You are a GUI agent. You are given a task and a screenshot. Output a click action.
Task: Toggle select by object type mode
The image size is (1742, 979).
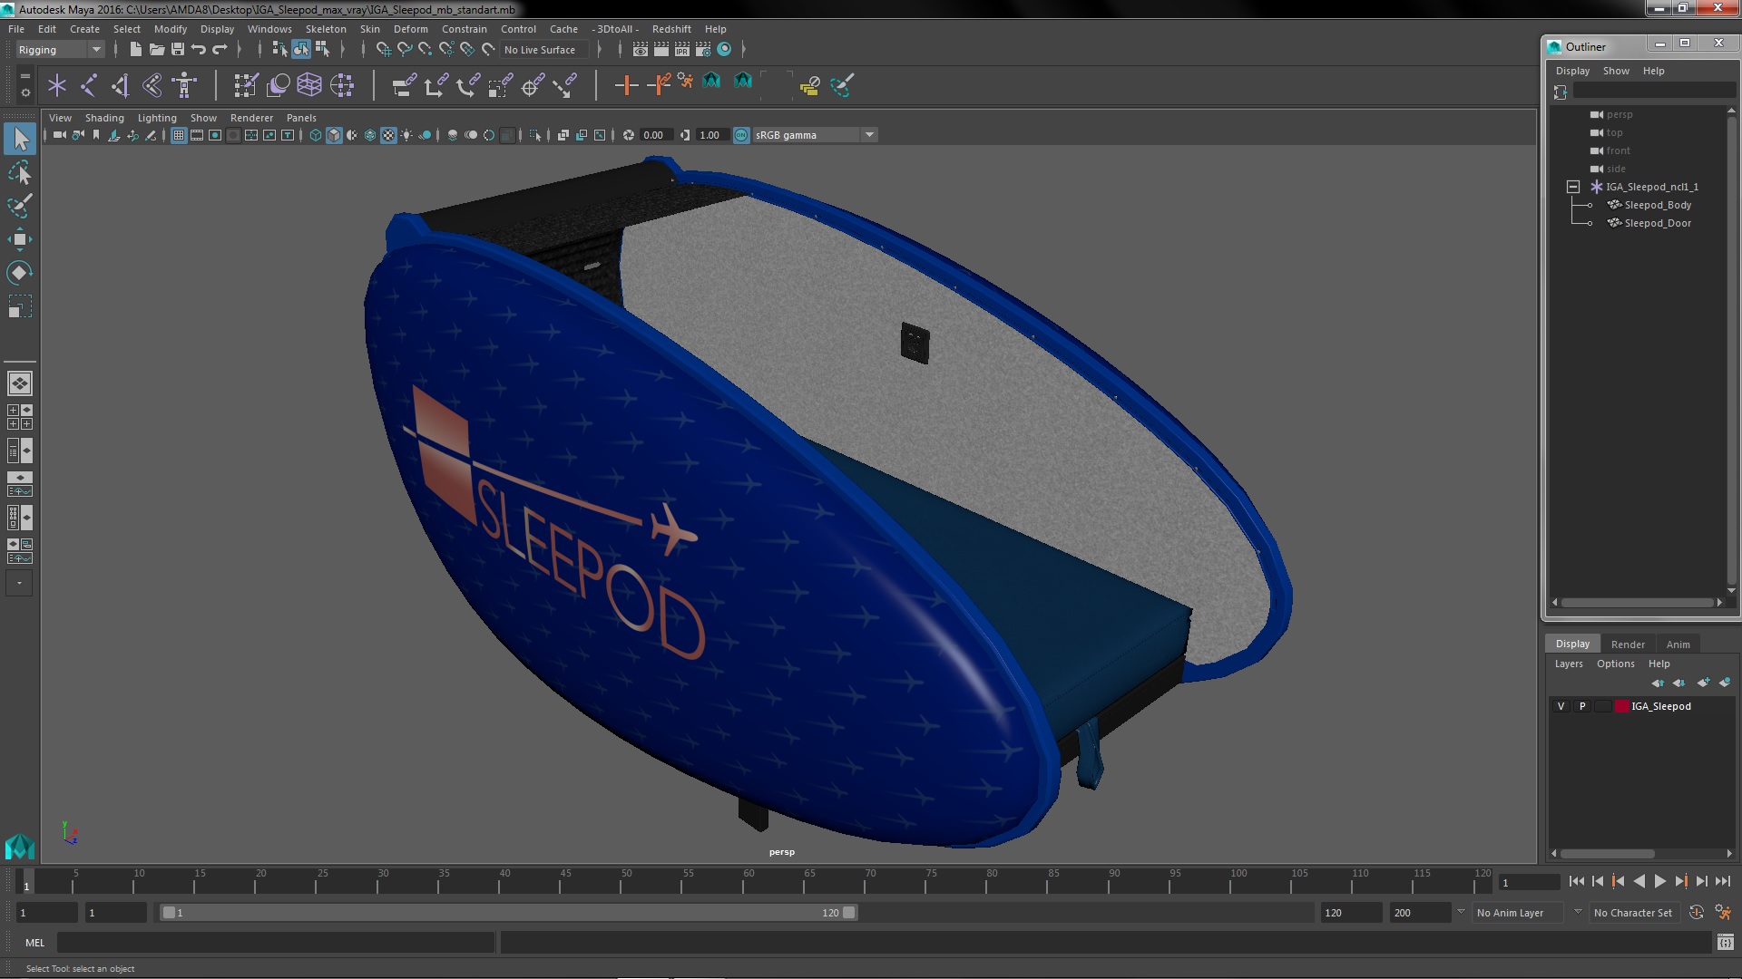[x=301, y=50]
